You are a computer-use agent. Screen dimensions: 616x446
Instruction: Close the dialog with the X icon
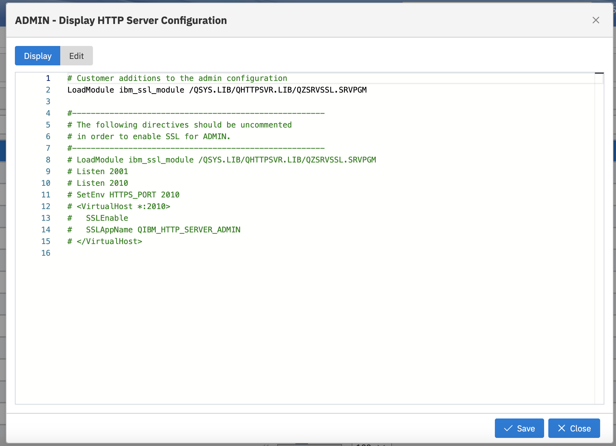click(x=596, y=20)
